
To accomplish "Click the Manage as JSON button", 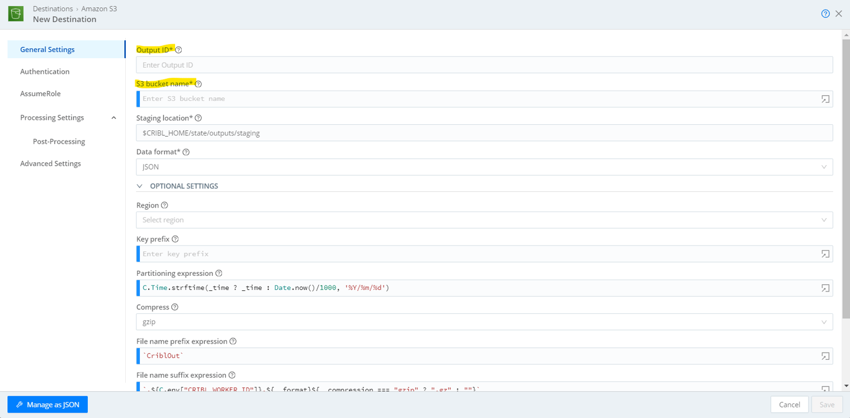I will coord(48,405).
